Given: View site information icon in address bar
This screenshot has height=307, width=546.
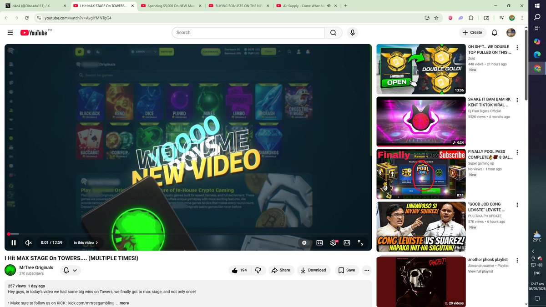Looking at the screenshot, I should click(39, 18).
